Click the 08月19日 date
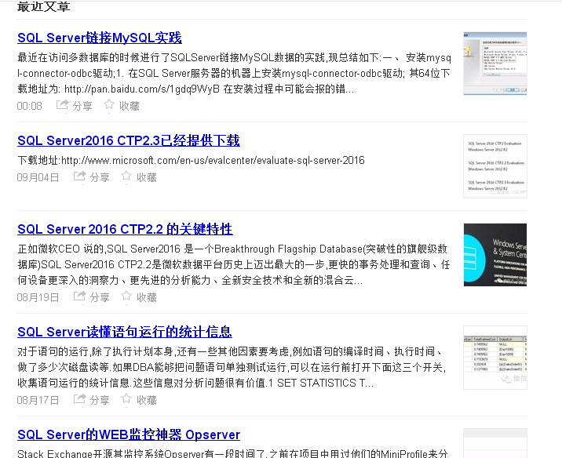The width and height of the screenshot is (562, 458). click(x=38, y=297)
